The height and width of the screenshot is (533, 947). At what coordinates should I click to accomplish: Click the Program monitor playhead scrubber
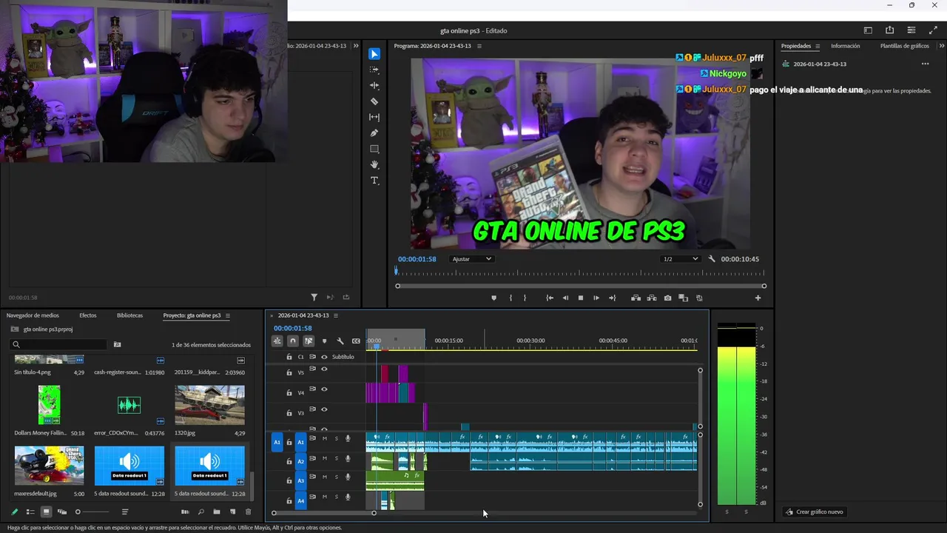[x=397, y=271]
